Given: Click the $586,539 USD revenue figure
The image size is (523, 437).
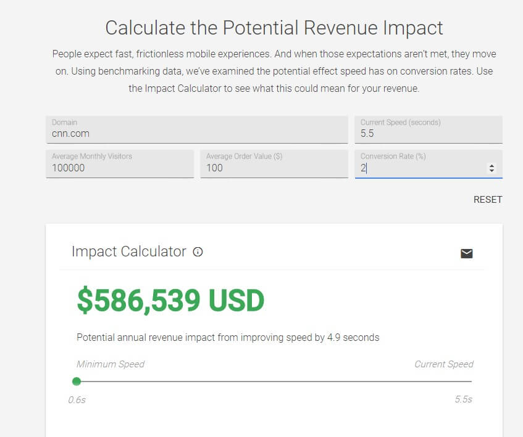Looking at the screenshot, I should tap(170, 300).
